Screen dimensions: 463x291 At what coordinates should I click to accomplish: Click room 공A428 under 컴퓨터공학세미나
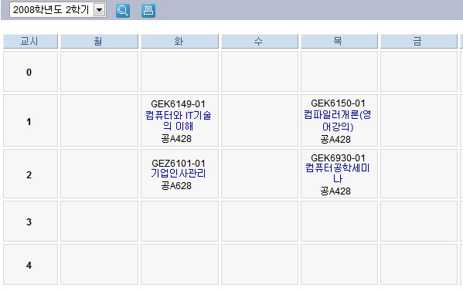click(x=335, y=191)
